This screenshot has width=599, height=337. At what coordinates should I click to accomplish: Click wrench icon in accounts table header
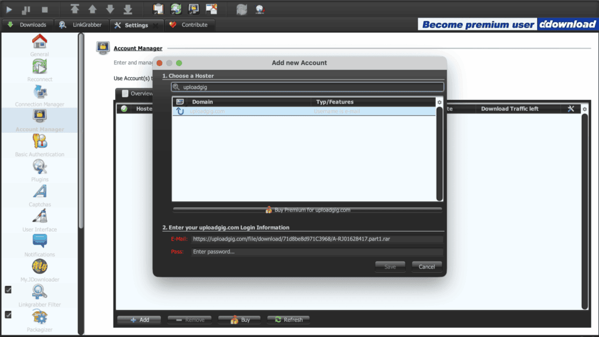(x=571, y=108)
